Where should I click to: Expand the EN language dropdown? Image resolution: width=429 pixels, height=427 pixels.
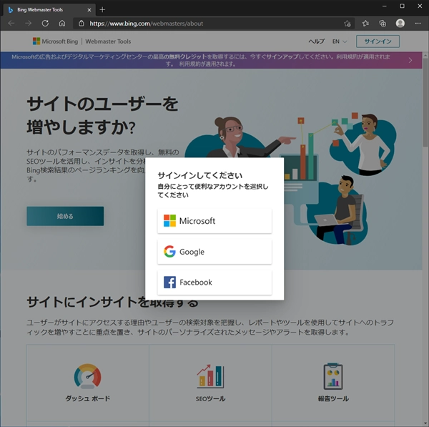[x=340, y=41]
